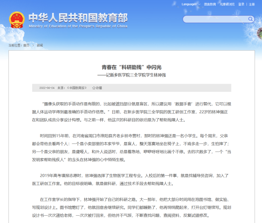
Task: Click the 注册 register link
Action: tap(252, 4)
